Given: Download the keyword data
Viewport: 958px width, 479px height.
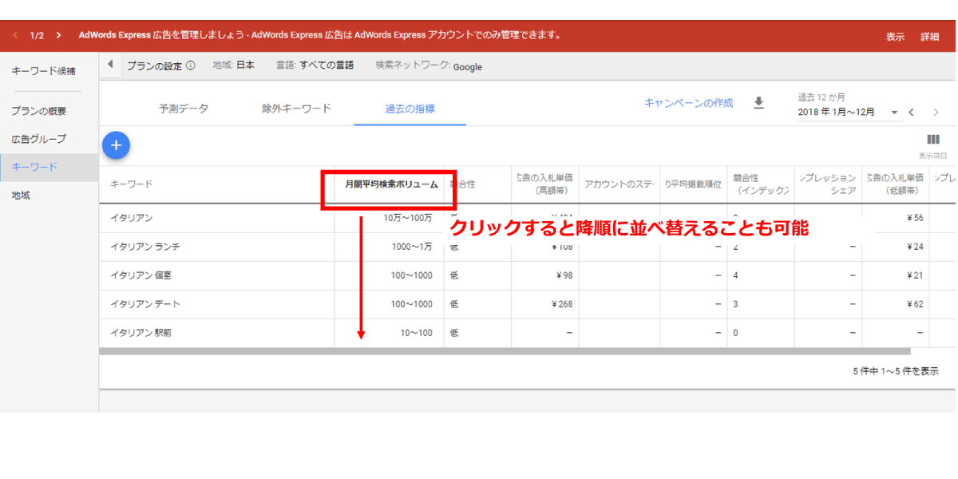Looking at the screenshot, I should pyautogui.click(x=758, y=103).
